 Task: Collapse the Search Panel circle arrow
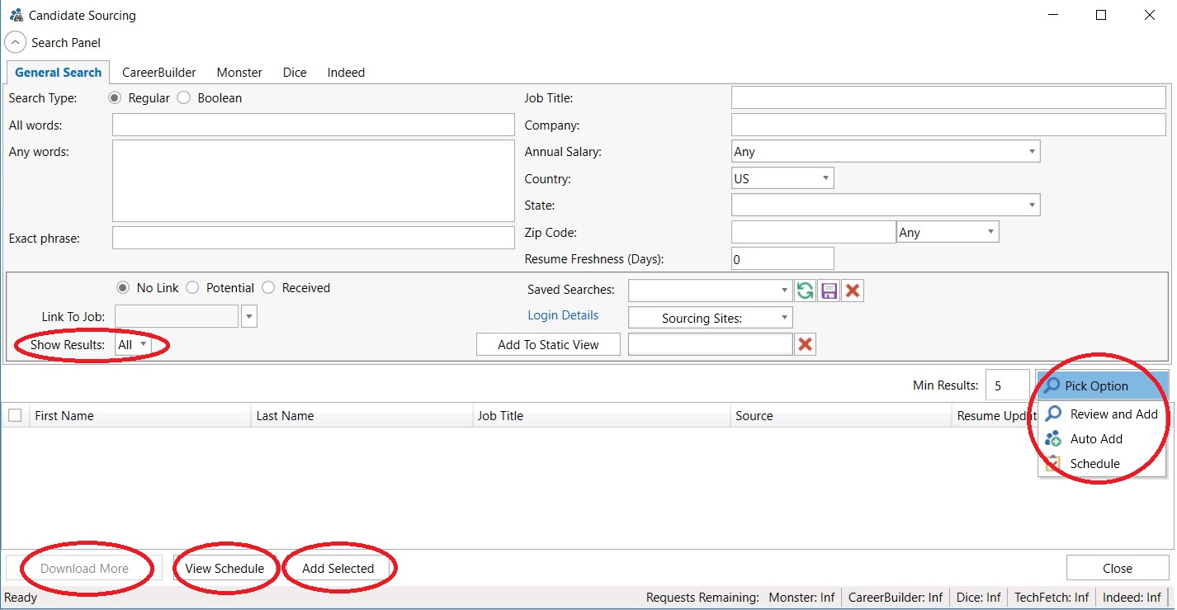[x=16, y=42]
